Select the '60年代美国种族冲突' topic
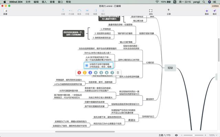 pyautogui.click(x=69, y=90)
